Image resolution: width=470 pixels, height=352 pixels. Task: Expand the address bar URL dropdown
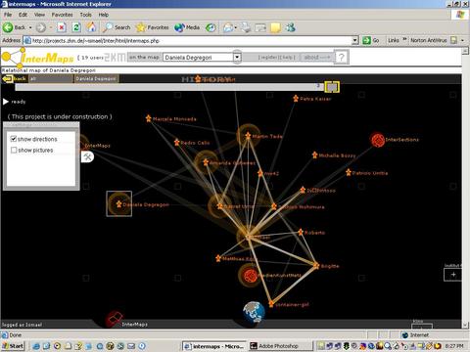point(355,40)
